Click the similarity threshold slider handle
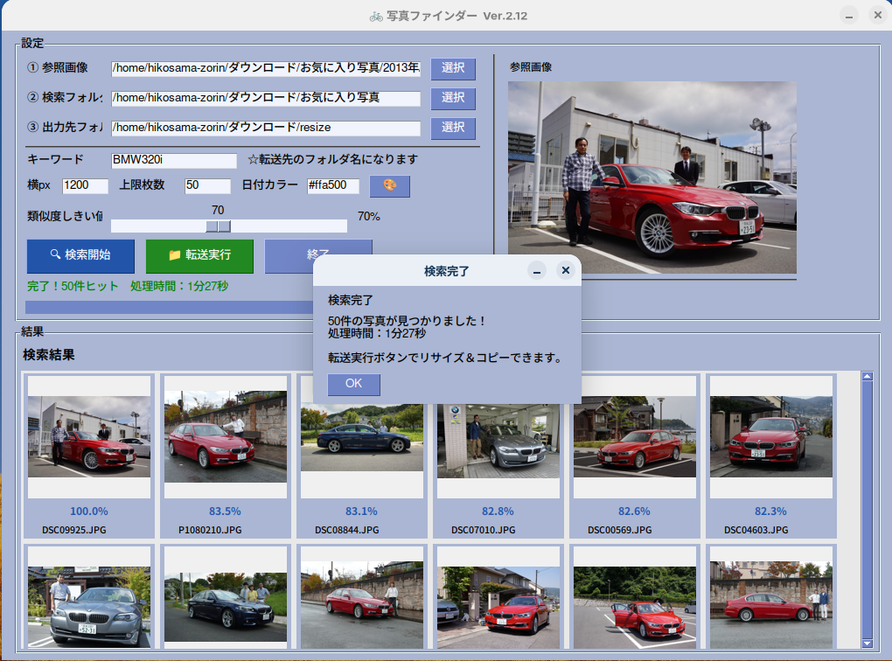Screen dimensions: 892x661 tap(218, 226)
